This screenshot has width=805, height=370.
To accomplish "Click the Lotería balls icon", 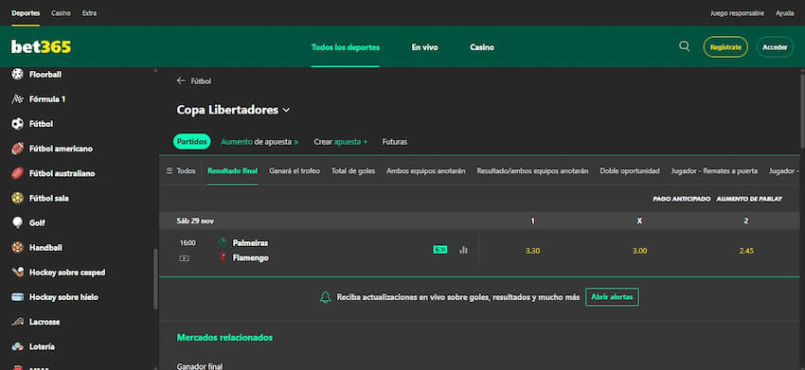I will [17, 347].
